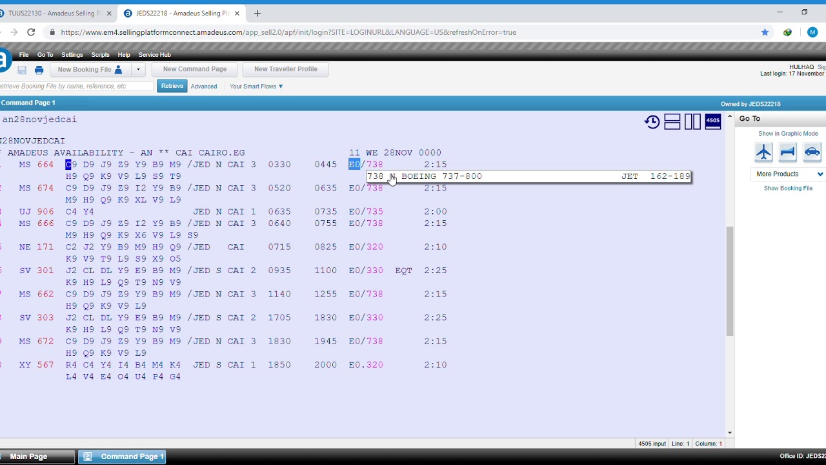
Task: Switch to horizontal split view icon
Action: pos(672,121)
